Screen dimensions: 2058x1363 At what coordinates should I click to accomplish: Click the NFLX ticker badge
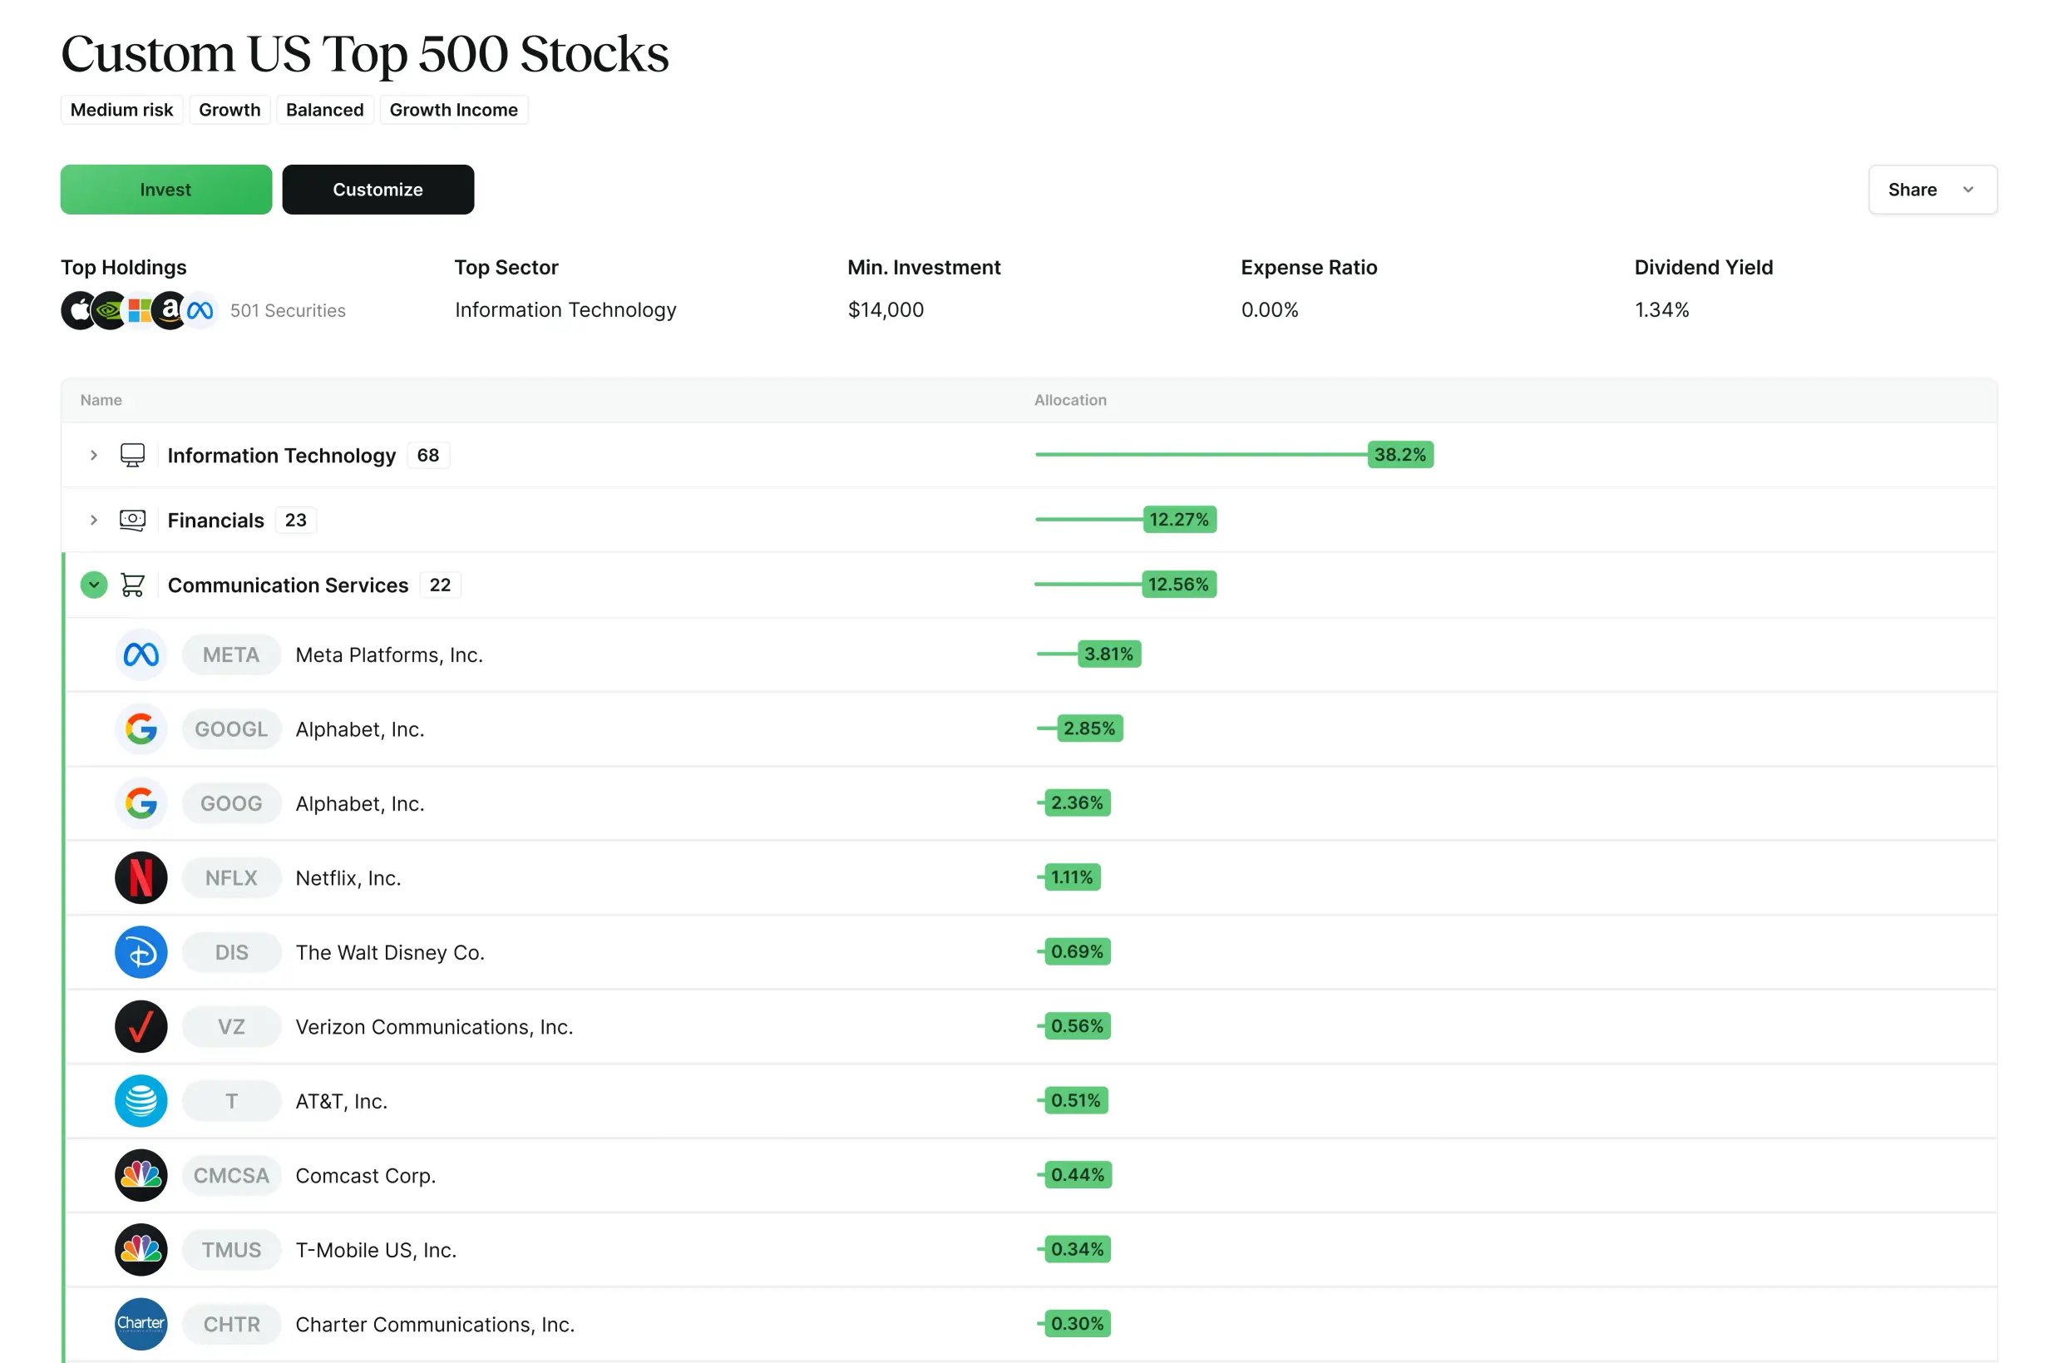[x=231, y=878]
